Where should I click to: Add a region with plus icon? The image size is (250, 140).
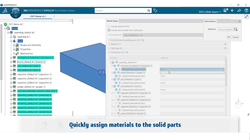[225, 44]
